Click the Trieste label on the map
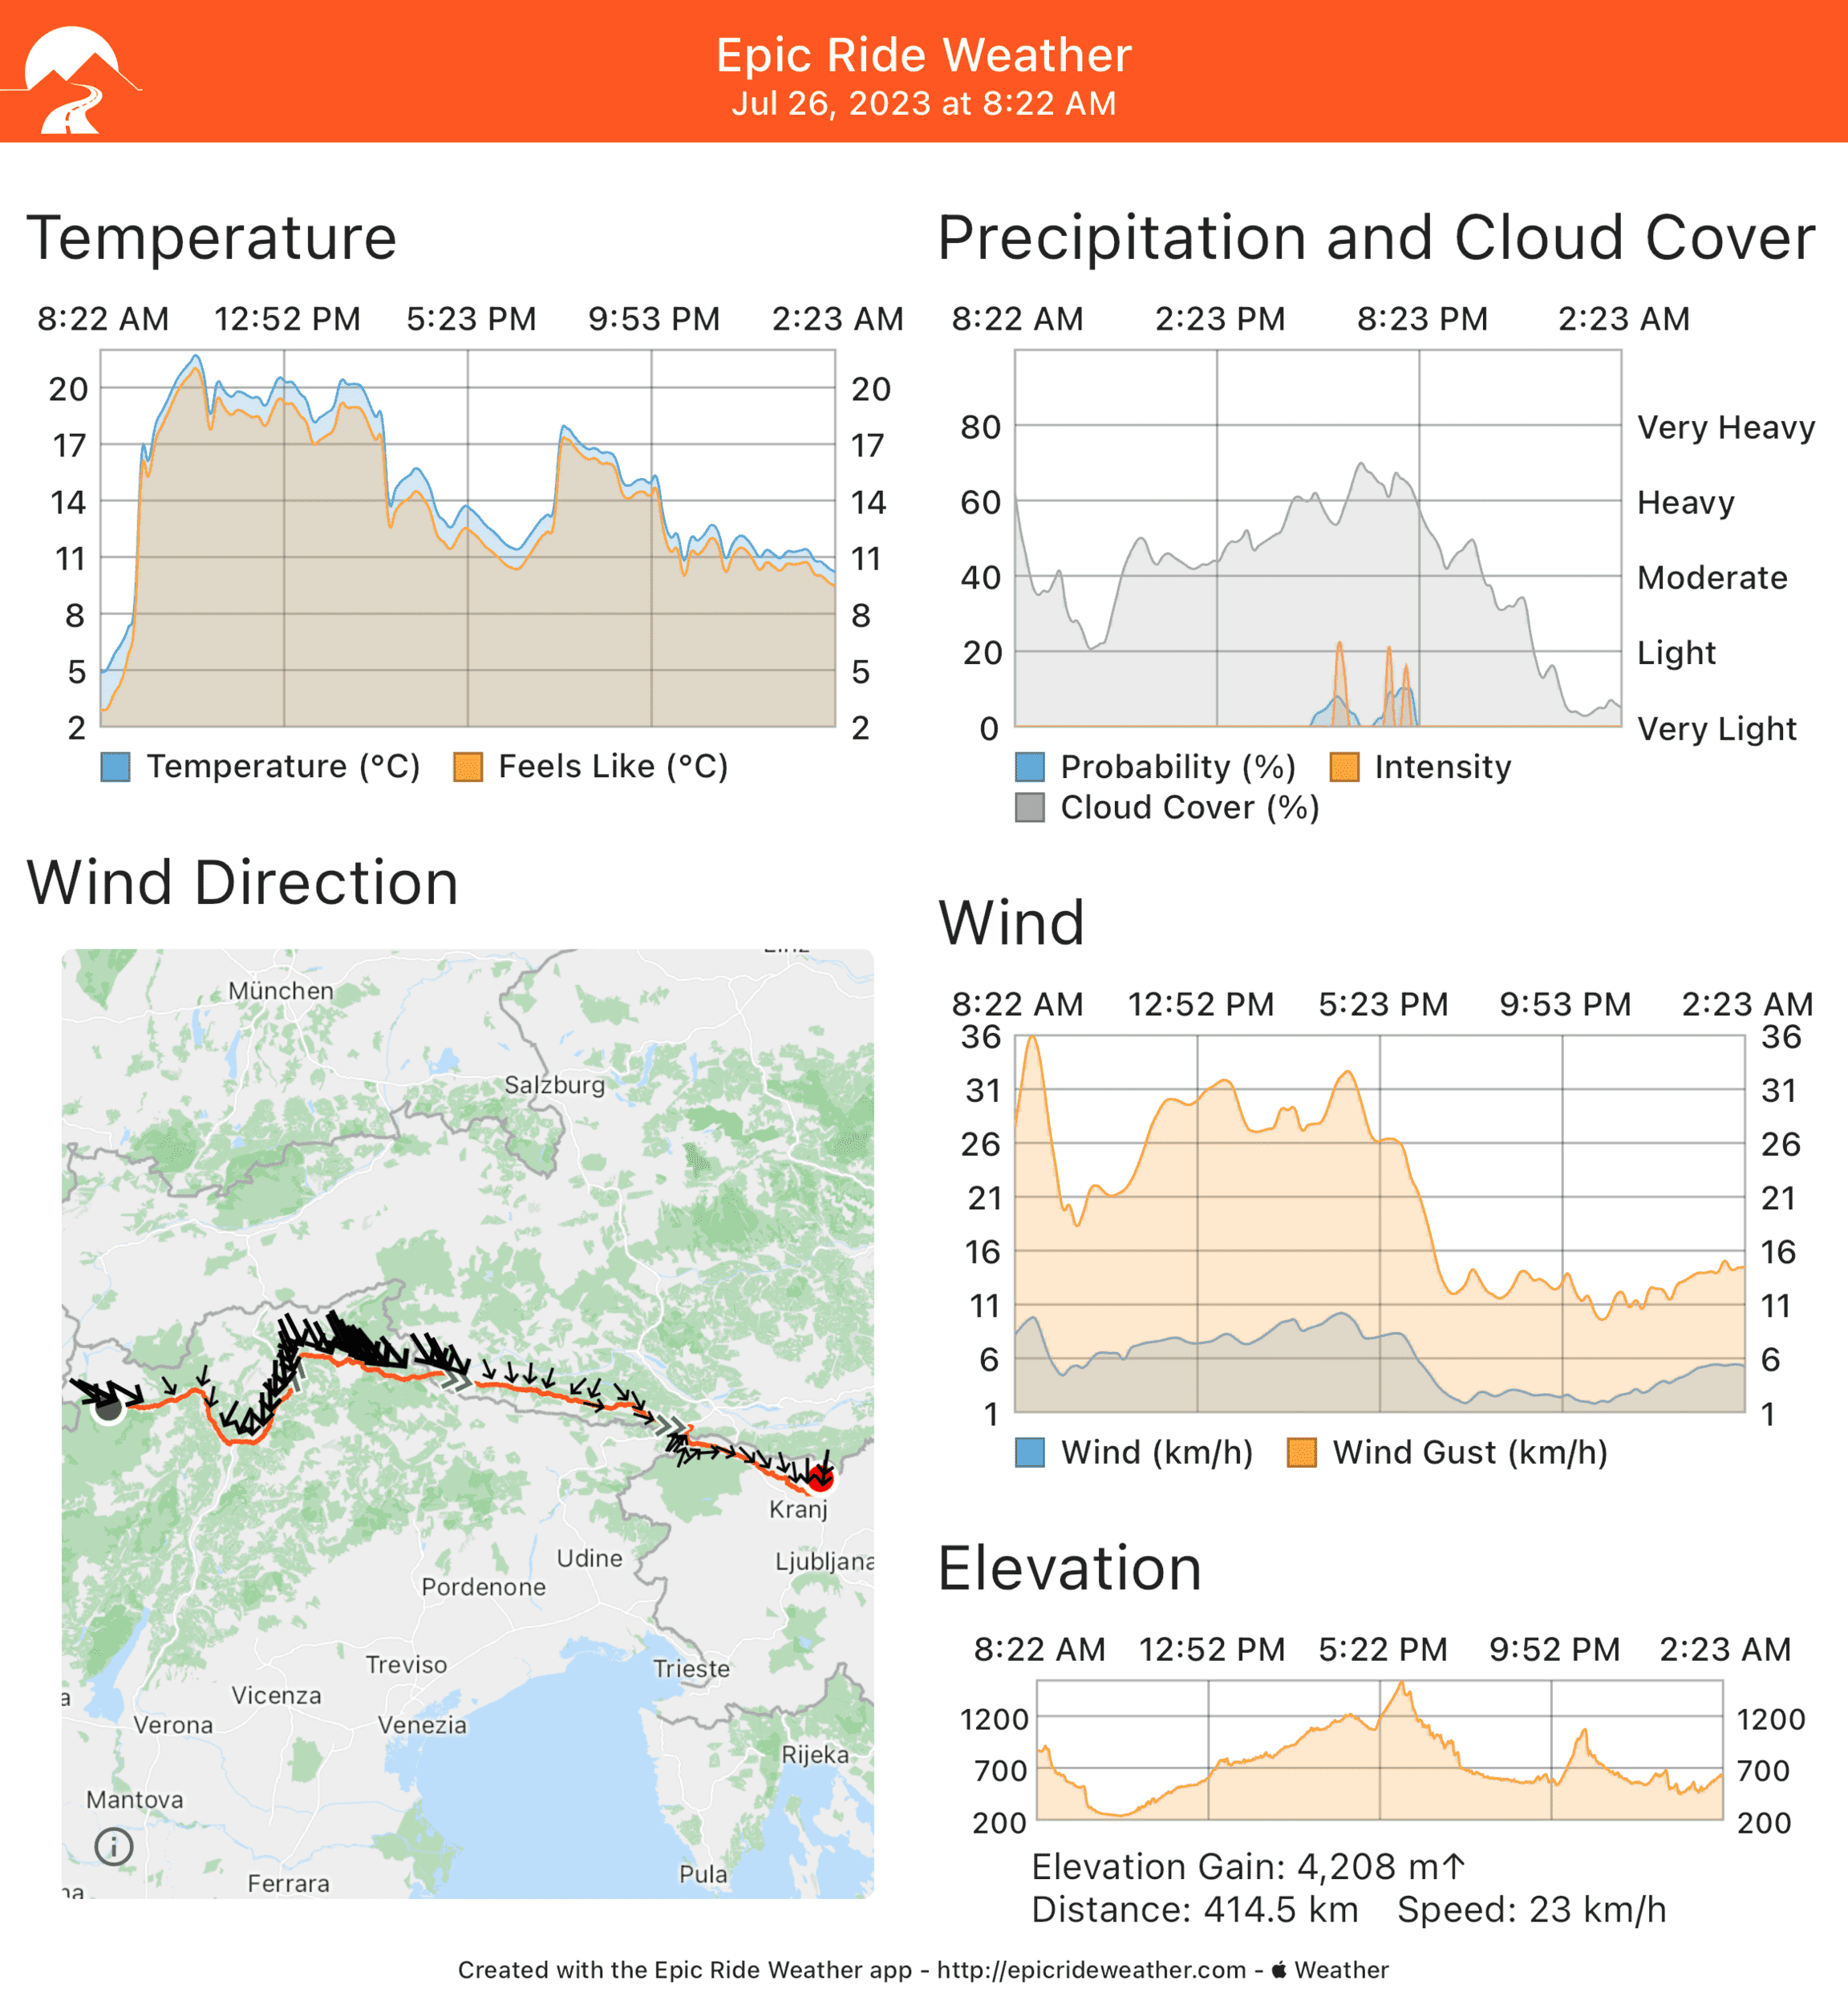 692,1669
